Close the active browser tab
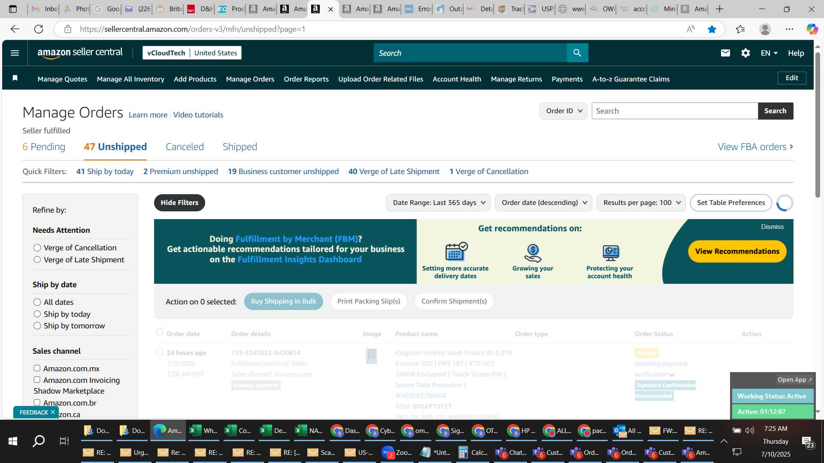 (330, 9)
